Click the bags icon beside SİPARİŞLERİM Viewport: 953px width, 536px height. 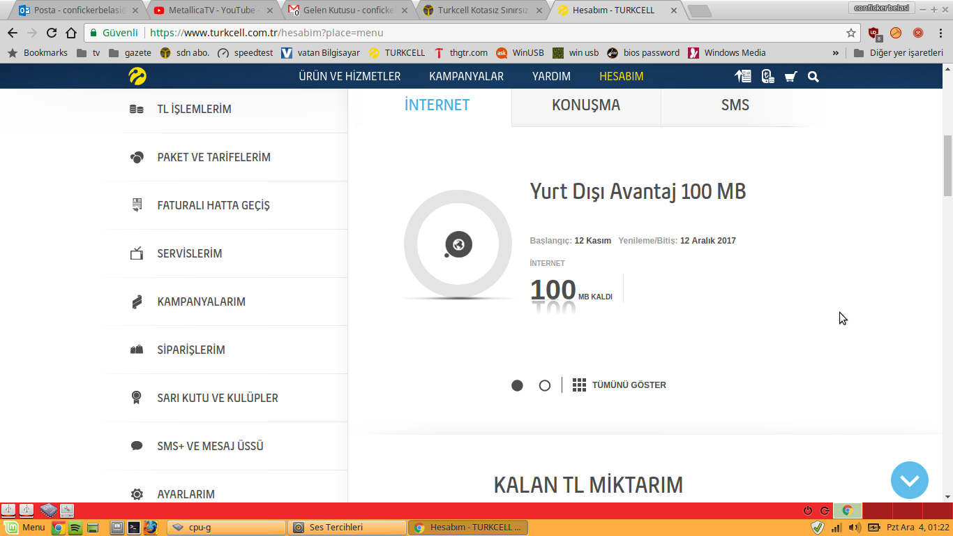[137, 350]
